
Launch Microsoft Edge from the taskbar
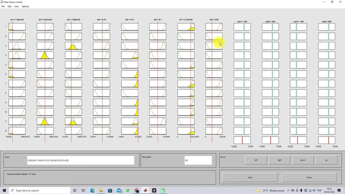coord(93,191)
